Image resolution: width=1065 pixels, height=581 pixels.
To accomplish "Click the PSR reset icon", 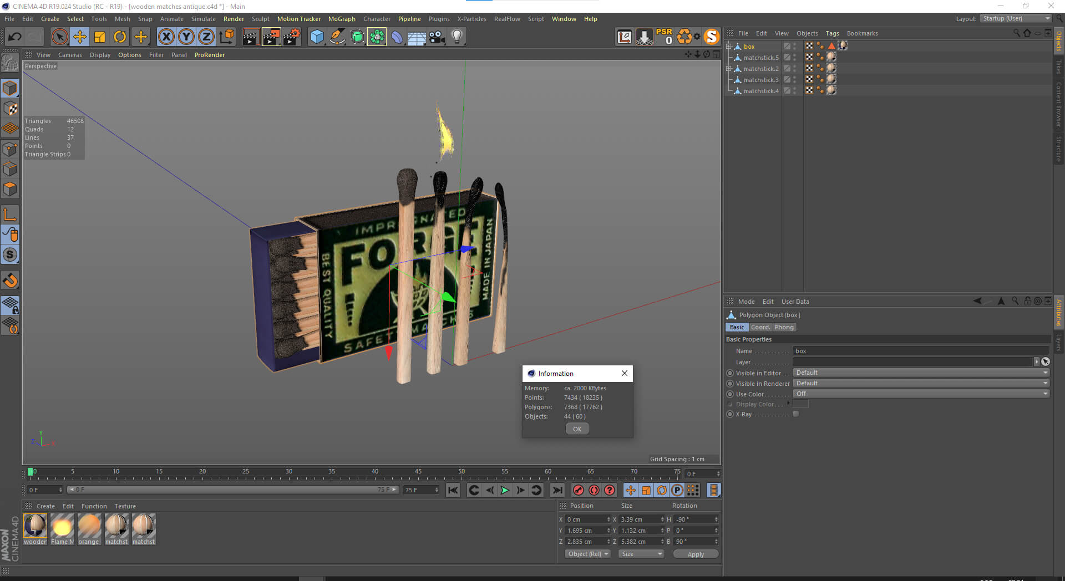I will click(664, 37).
